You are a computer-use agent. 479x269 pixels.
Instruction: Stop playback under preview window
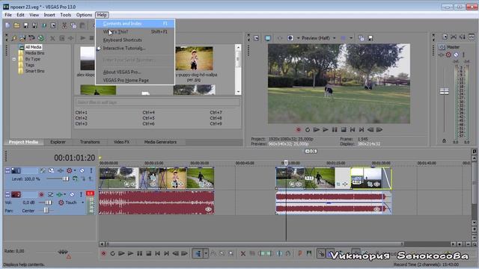coord(344,129)
